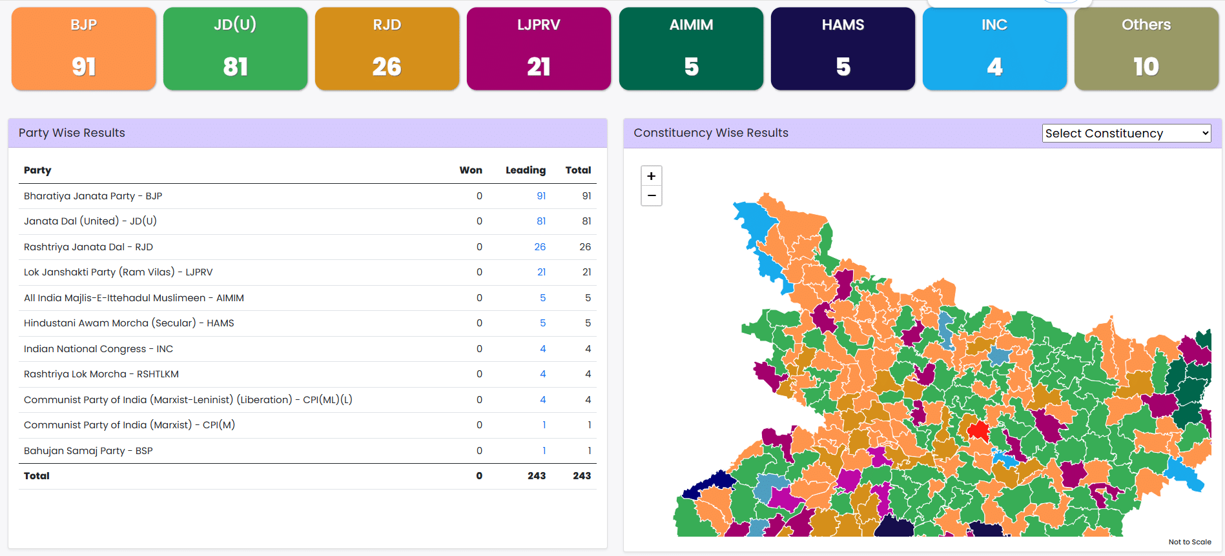This screenshot has height=556, width=1225.
Task: Select the RJD seat count card
Action: pyautogui.click(x=387, y=49)
